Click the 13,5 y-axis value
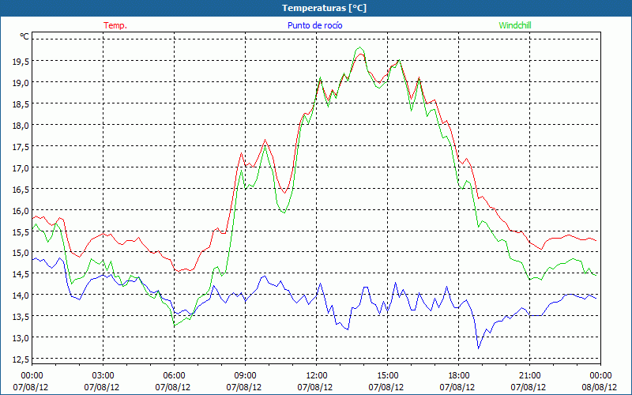 pyautogui.click(x=21, y=318)
